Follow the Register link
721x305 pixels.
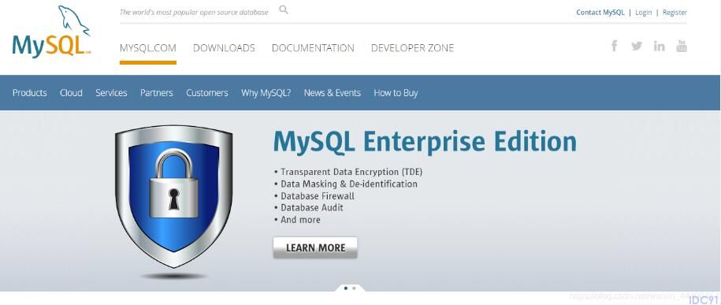[675, 13]
